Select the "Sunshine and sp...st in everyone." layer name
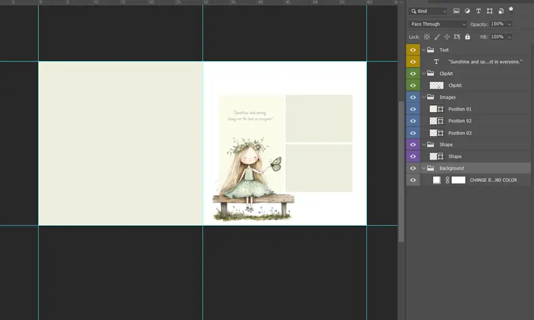 (x=485, y=62)
